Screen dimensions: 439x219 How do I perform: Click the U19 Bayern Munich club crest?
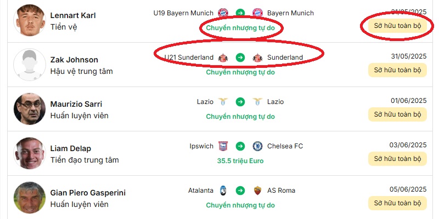pyautogui.click(x=223, y=13)
